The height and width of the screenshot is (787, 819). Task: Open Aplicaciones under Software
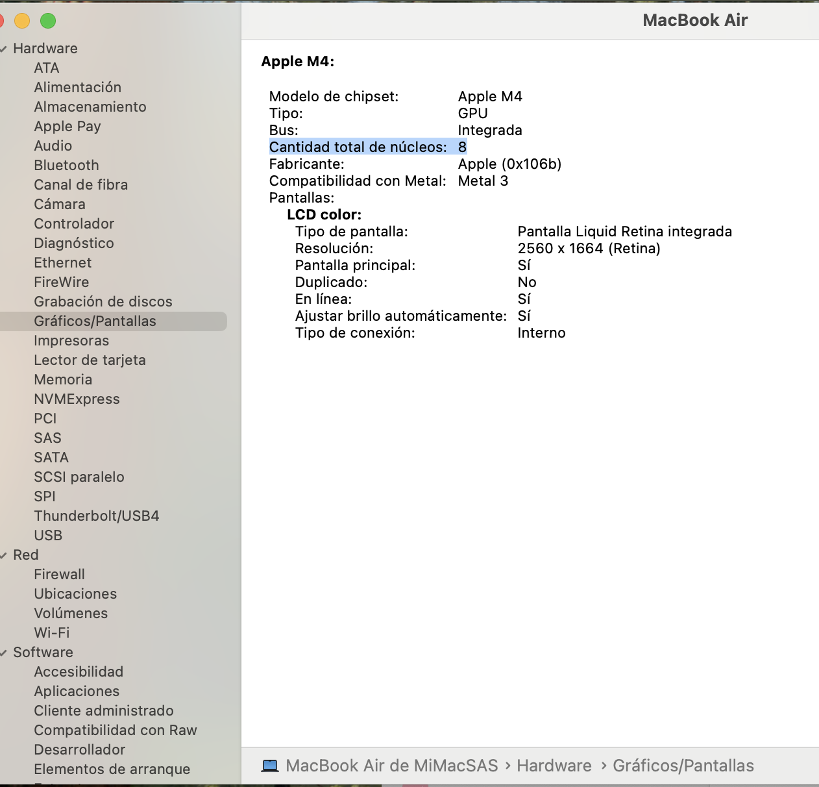point(77,691)
